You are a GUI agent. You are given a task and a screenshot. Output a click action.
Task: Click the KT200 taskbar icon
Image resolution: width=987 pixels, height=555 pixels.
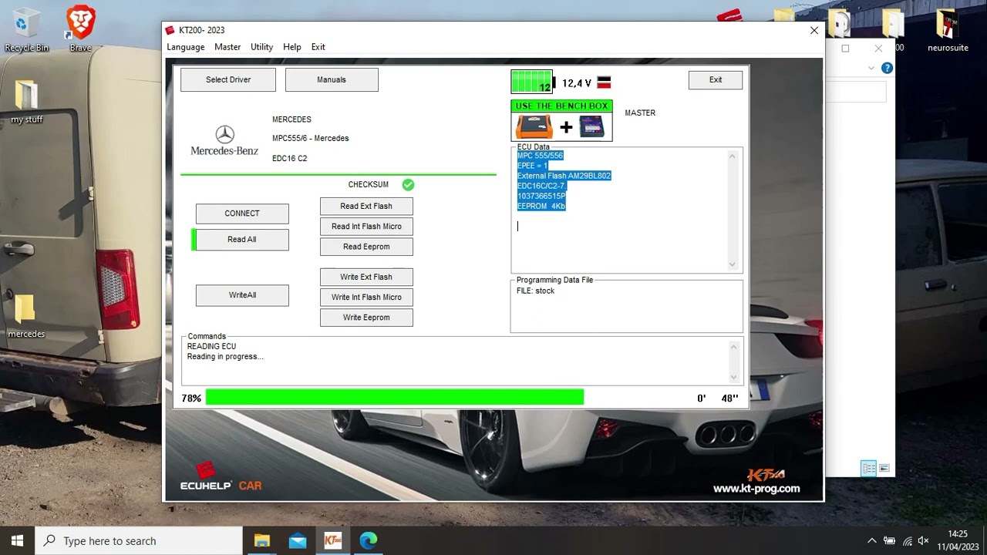[x=333, y=541]
